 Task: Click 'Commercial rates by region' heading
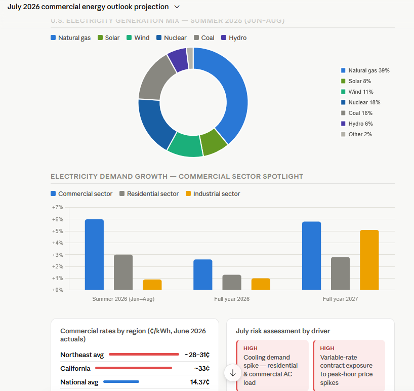tap(133, 335)
